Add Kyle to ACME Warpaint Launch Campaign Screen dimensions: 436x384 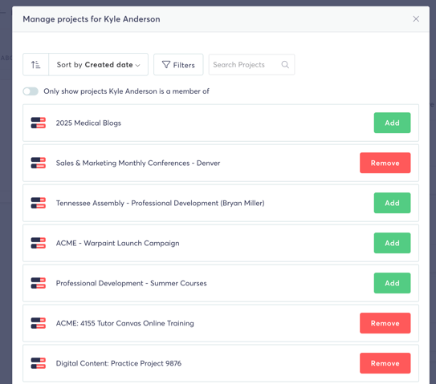(x=392, y=243)
